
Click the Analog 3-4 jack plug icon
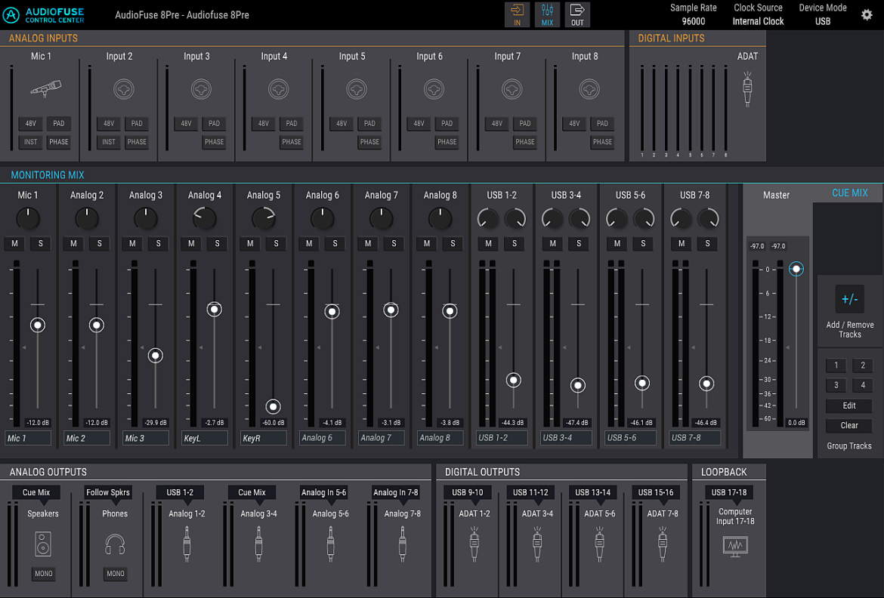point(258,544)
